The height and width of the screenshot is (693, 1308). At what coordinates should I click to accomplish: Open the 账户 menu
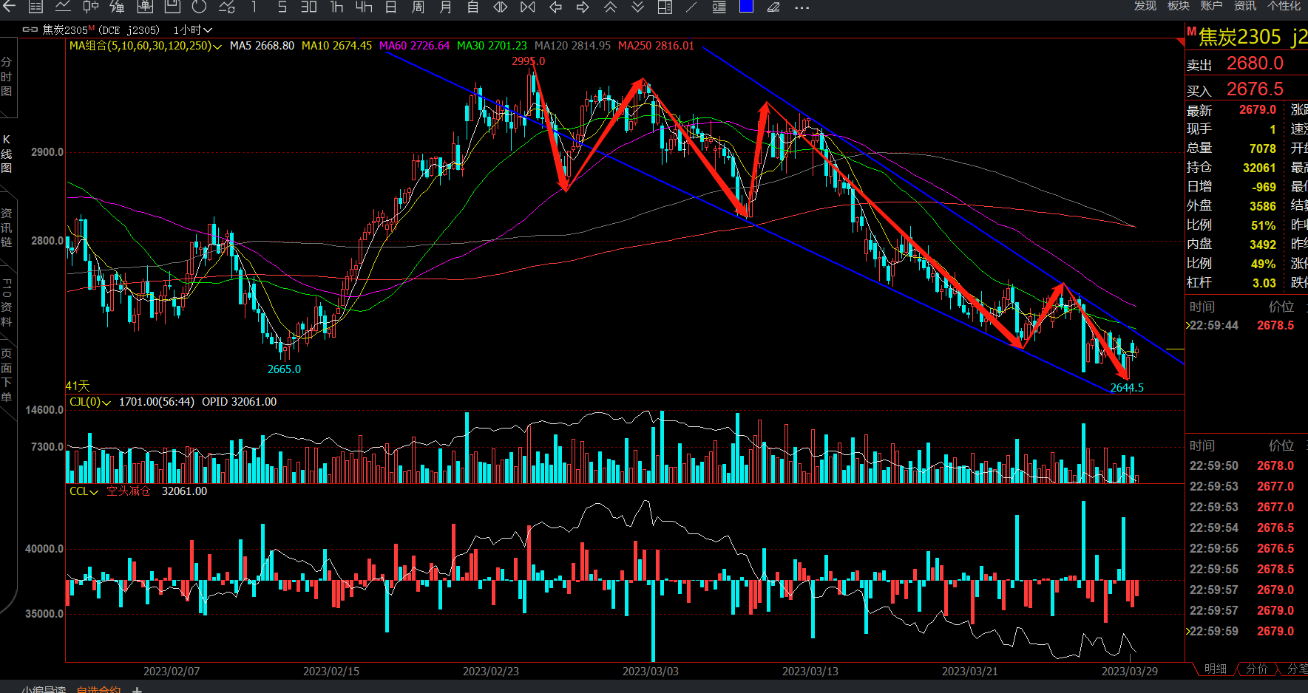(1212, 6)
